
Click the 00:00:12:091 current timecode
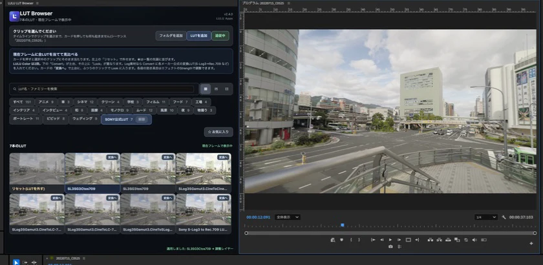pos(258,217)
